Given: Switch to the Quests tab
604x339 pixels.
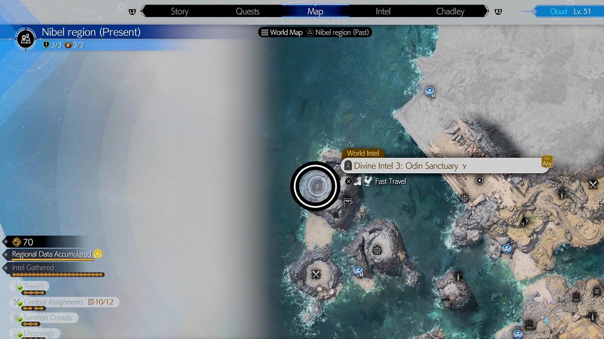Looking at the screenshot, I should tap(248, 11).
